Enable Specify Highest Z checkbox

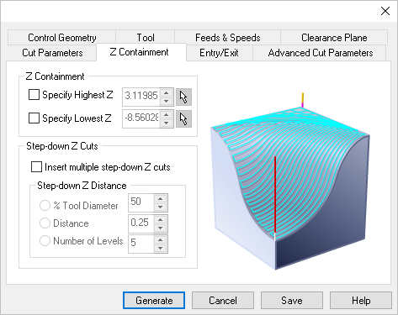(34, 95)
